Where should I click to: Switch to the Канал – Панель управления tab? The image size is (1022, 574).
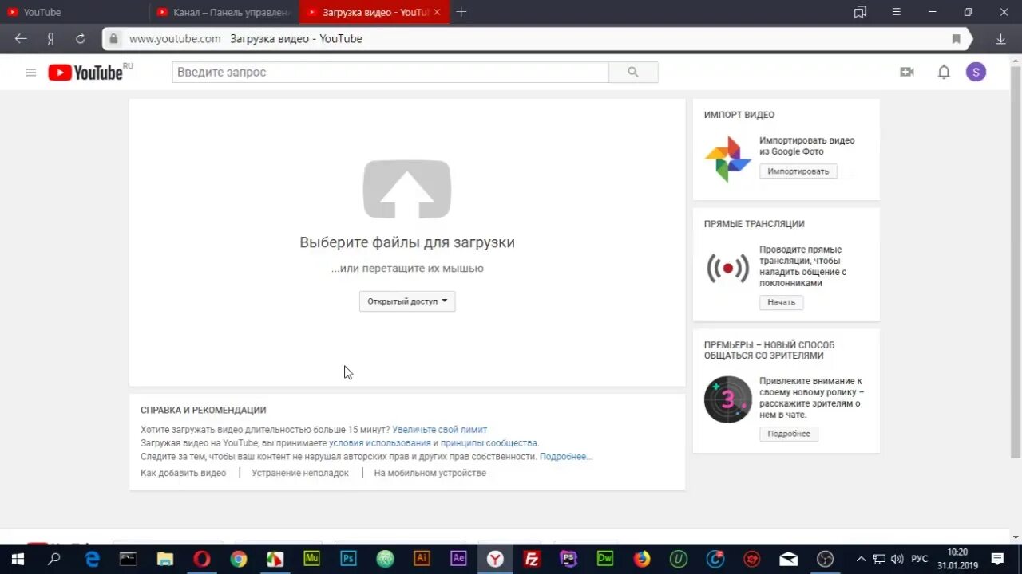coord(225,12)
